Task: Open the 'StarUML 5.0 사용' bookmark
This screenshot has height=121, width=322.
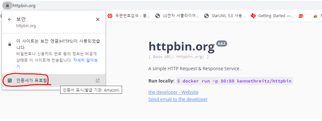Action: point(225,16)
